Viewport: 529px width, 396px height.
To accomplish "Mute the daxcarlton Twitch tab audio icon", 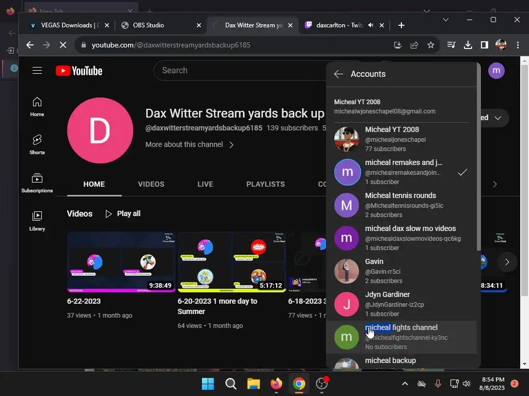I will point(371,25).
